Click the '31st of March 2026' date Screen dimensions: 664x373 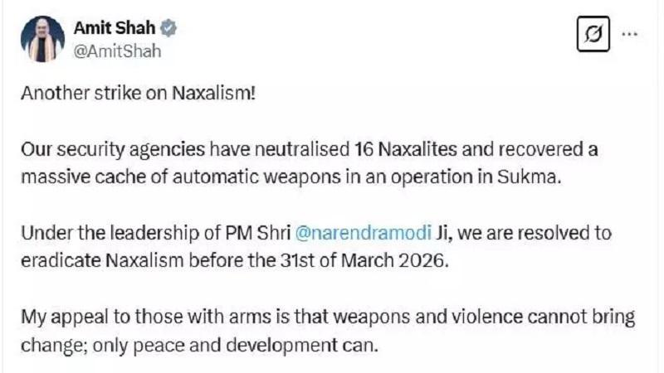[364, 260]
